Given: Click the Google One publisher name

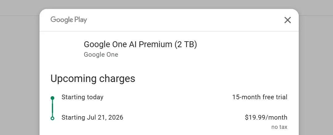Looking at the screenshot, I should click(101, 55).
